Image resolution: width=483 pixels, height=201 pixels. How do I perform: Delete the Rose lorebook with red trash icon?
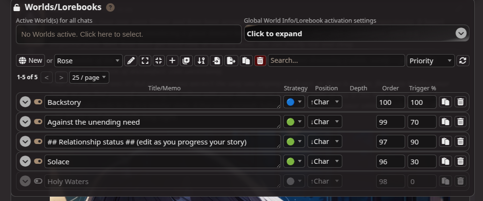click(x=260, y=61)
